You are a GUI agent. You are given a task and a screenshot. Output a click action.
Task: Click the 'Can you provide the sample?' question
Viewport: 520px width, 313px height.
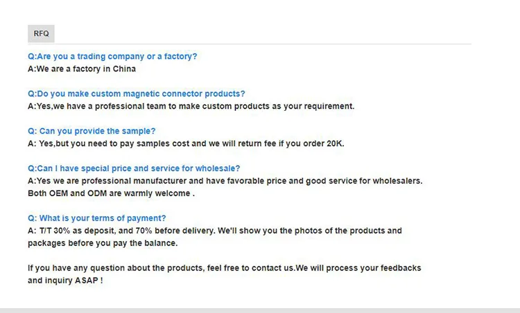coord(92,131)
